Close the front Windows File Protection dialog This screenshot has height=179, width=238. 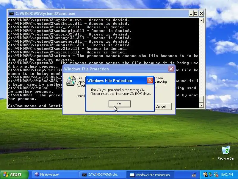pos(150,81)
